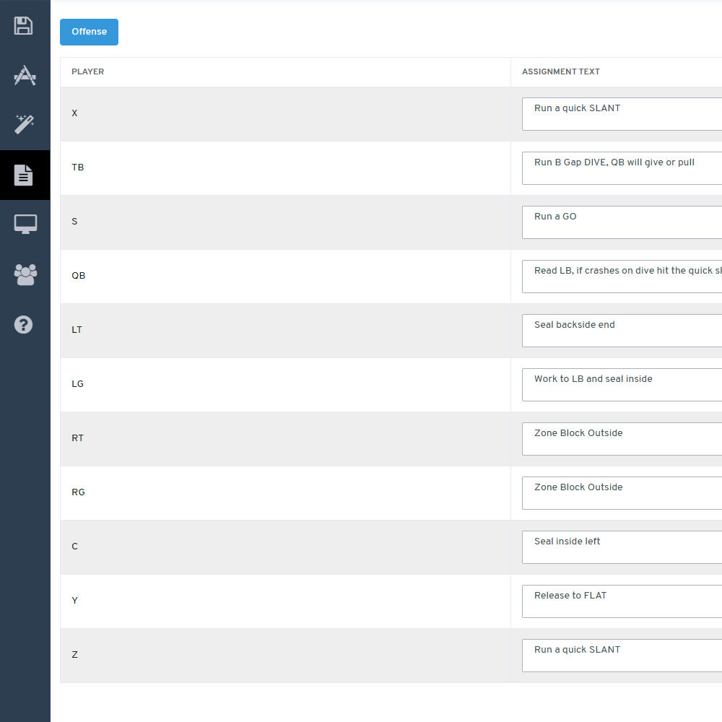Select player label QB
Screen dimensions: 722x722
[78, 275]
